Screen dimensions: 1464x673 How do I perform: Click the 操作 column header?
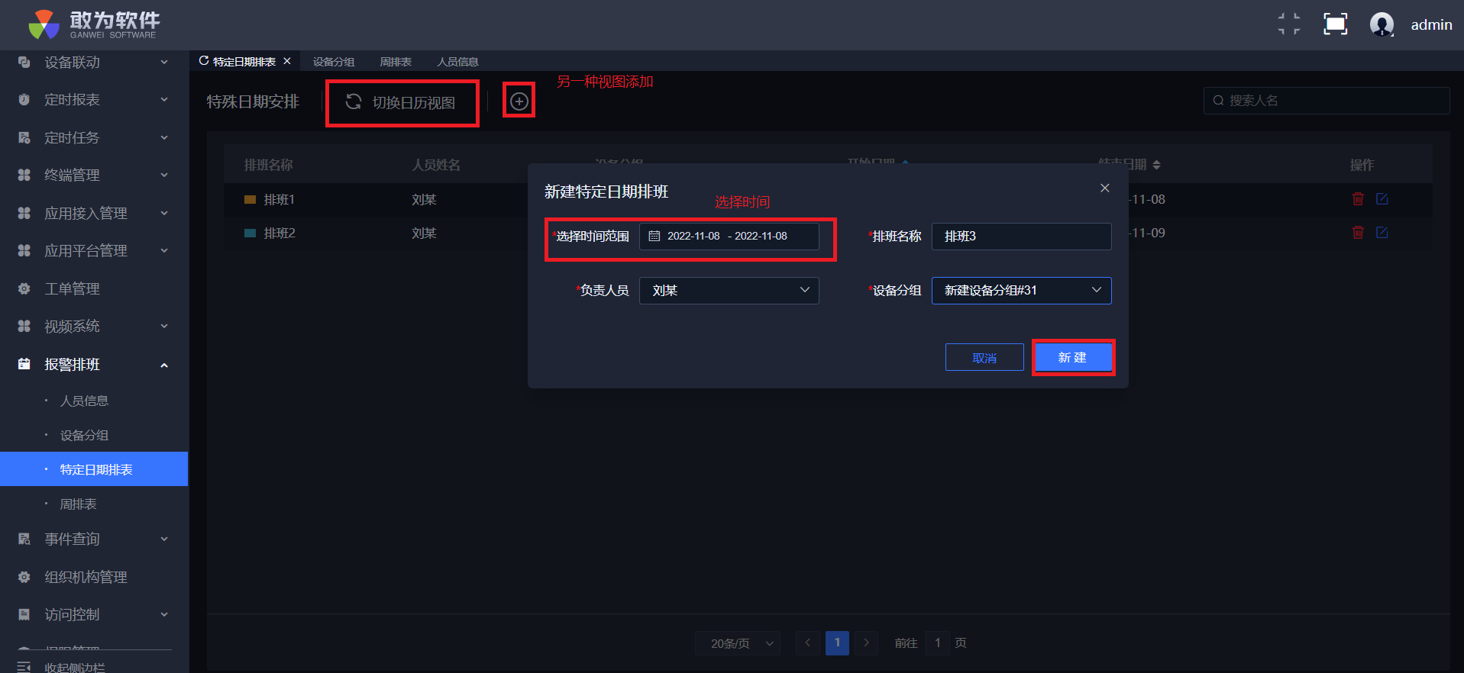[1362, 165]
